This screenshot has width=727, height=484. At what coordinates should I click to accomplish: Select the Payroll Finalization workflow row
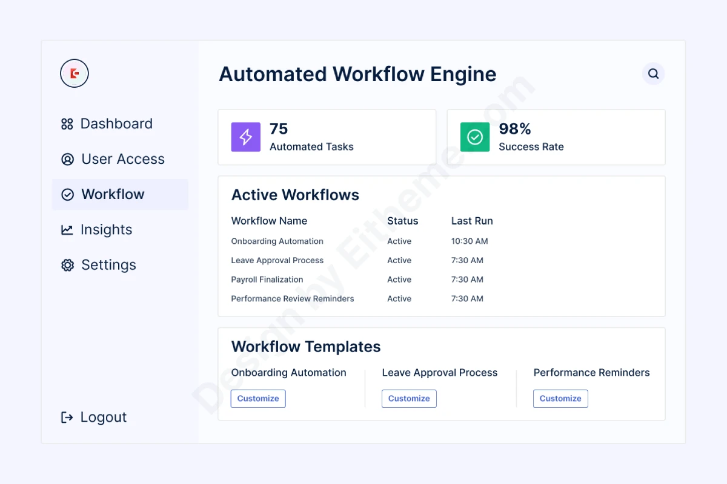[267, 280]
